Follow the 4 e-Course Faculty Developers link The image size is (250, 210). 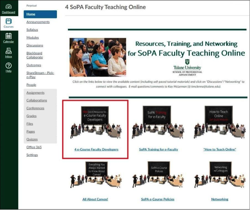(x=96, y=149)
